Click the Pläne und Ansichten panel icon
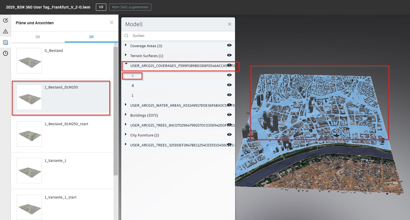Screen dimensions: 410x220 click(x=5, y=42)
